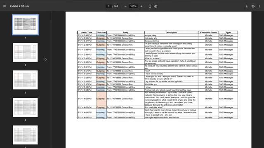Toggle fit to page icon
This screenshot has width=264, height=148.
(150, 6)
